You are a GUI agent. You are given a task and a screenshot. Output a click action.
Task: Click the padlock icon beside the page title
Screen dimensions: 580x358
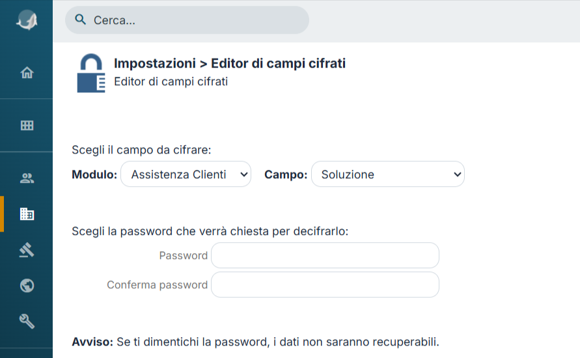[x=91, y=73]
